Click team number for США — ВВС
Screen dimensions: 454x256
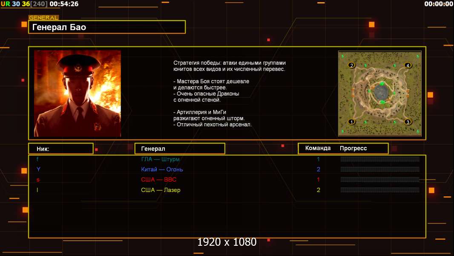pos(318,180)
